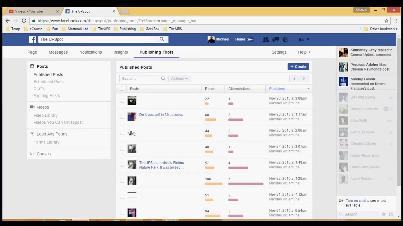Click the Facebook logo icon
Screen dimensions: 403x226
(x=33, y=39)
